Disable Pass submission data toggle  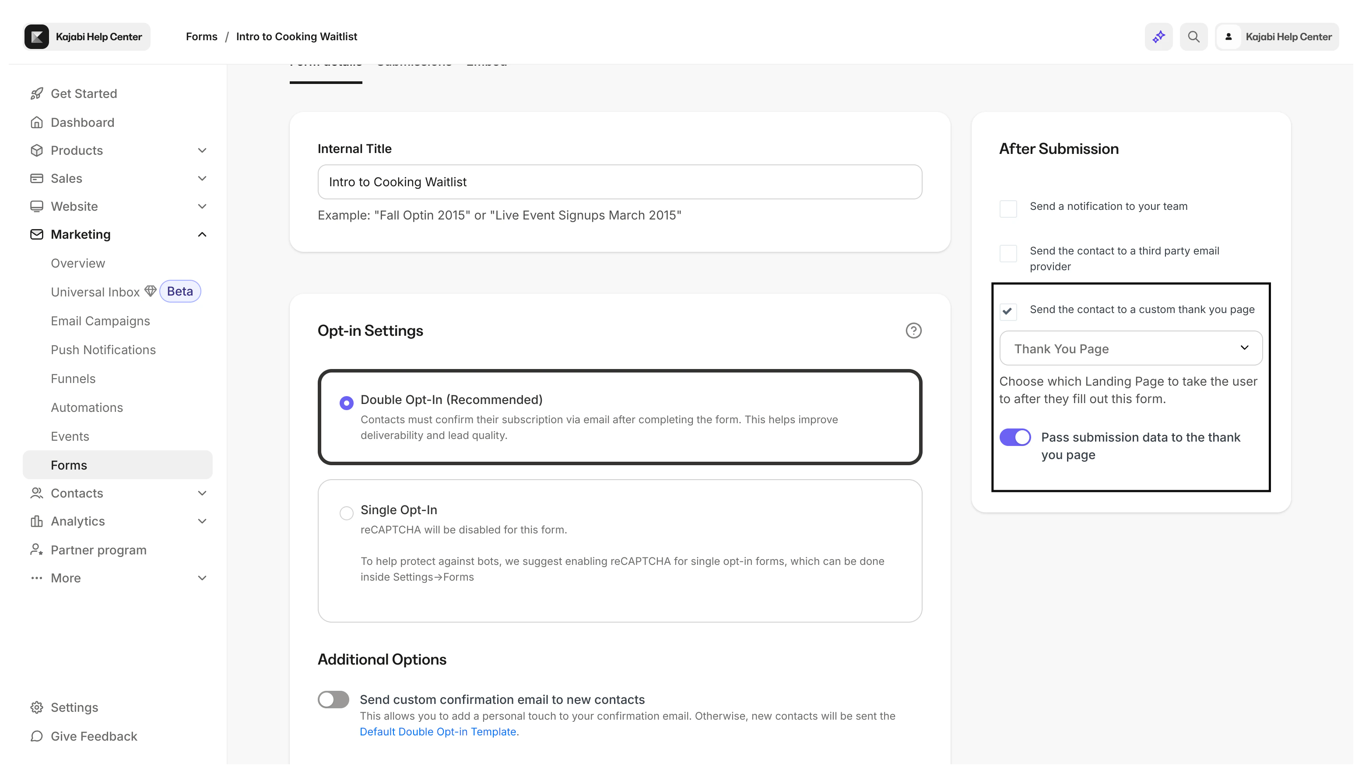(1014, 438)
